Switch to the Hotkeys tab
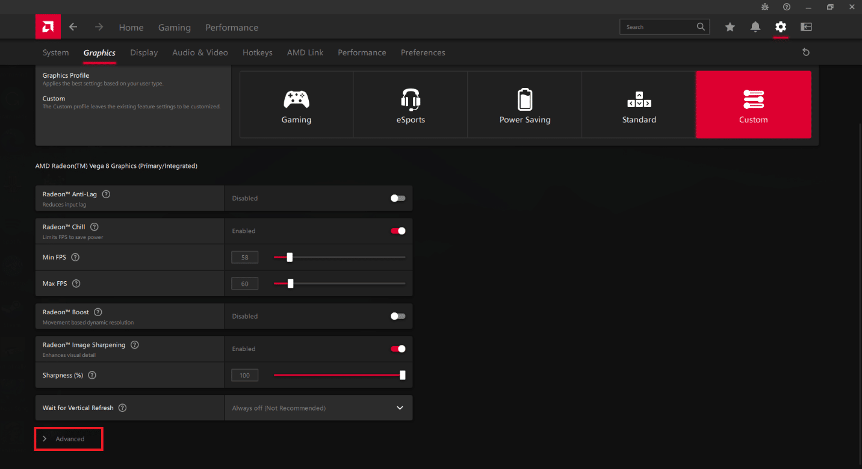The image size is (862, 469). [258, 52]
